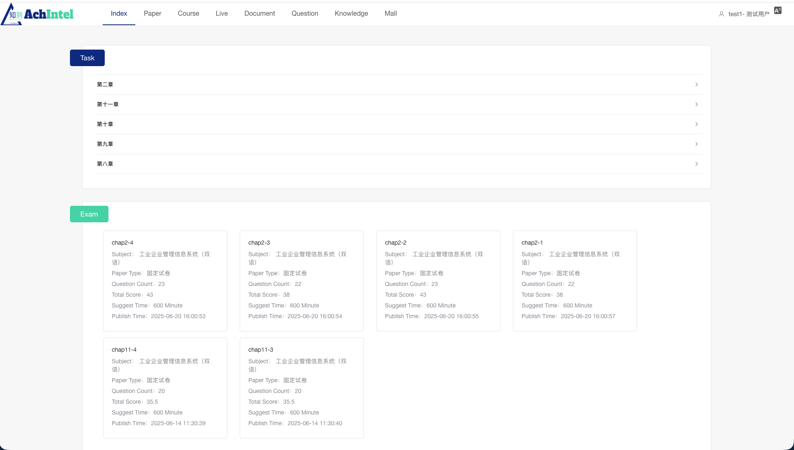Image resolution: width=794 pixels, height=450 pixels.
Task: Switch to the Course tab
Action: (x=188, y=14)
